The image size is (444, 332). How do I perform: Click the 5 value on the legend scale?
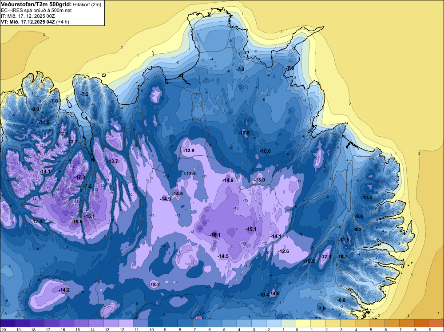(371, 329)
